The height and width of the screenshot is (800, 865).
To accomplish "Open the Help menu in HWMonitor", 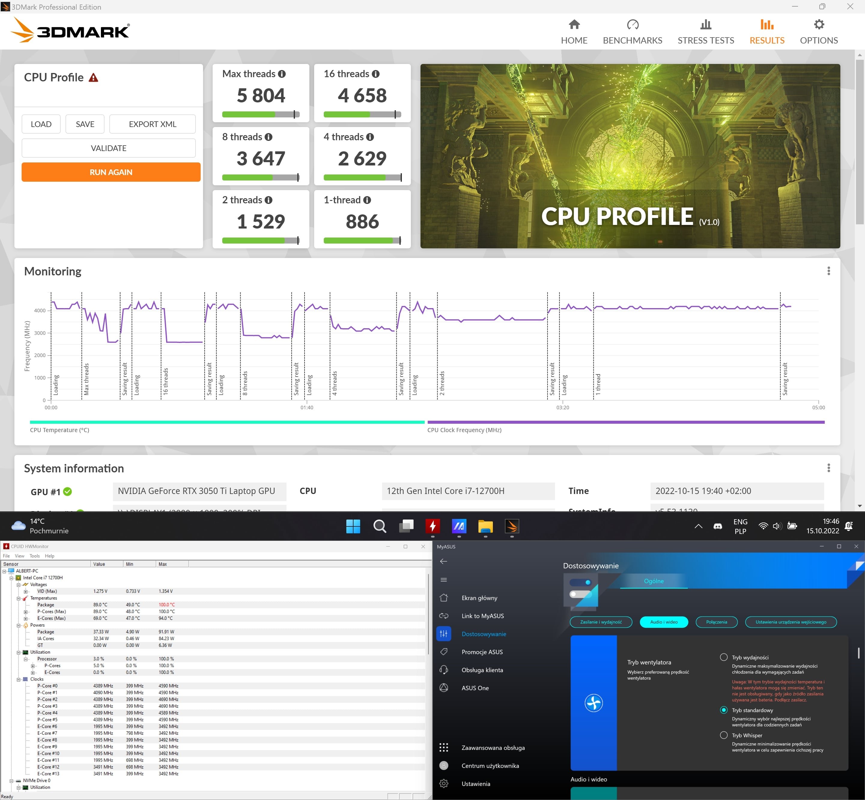I will point(49,556).
